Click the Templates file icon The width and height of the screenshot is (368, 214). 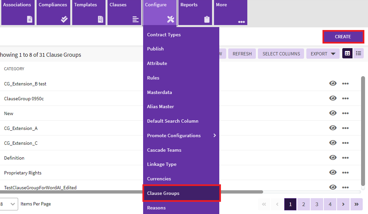(x=101, y=19)
